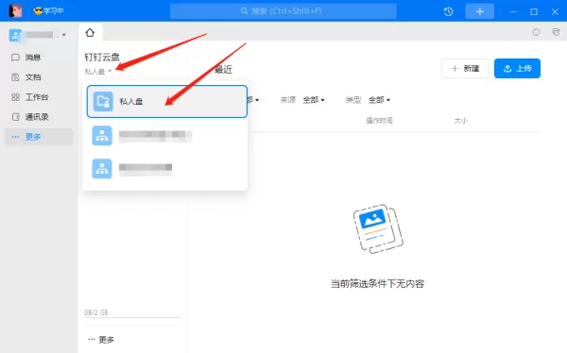The height and width of the screenshot is (353, 567).
Task: Click the empty-state document illustration
Action: pos(378,228)
